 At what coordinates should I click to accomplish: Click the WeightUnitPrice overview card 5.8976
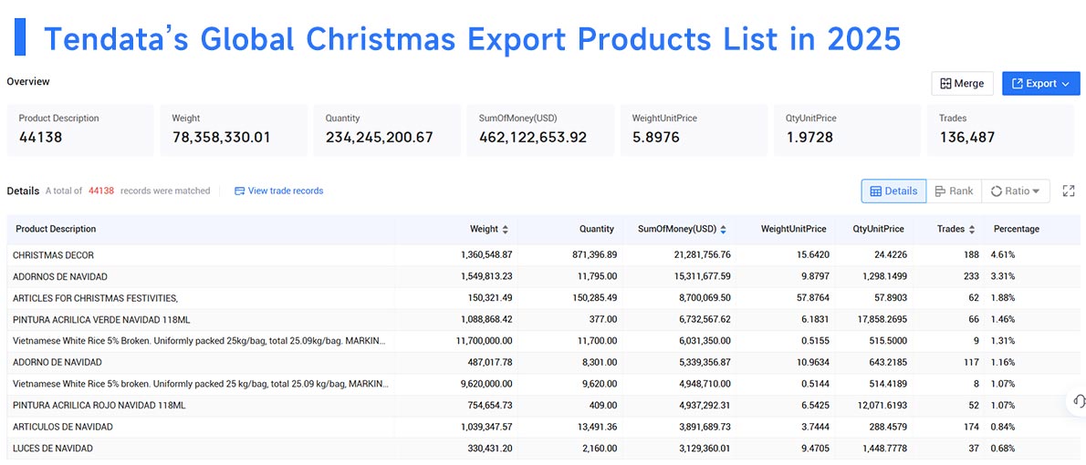coord(694,129)
